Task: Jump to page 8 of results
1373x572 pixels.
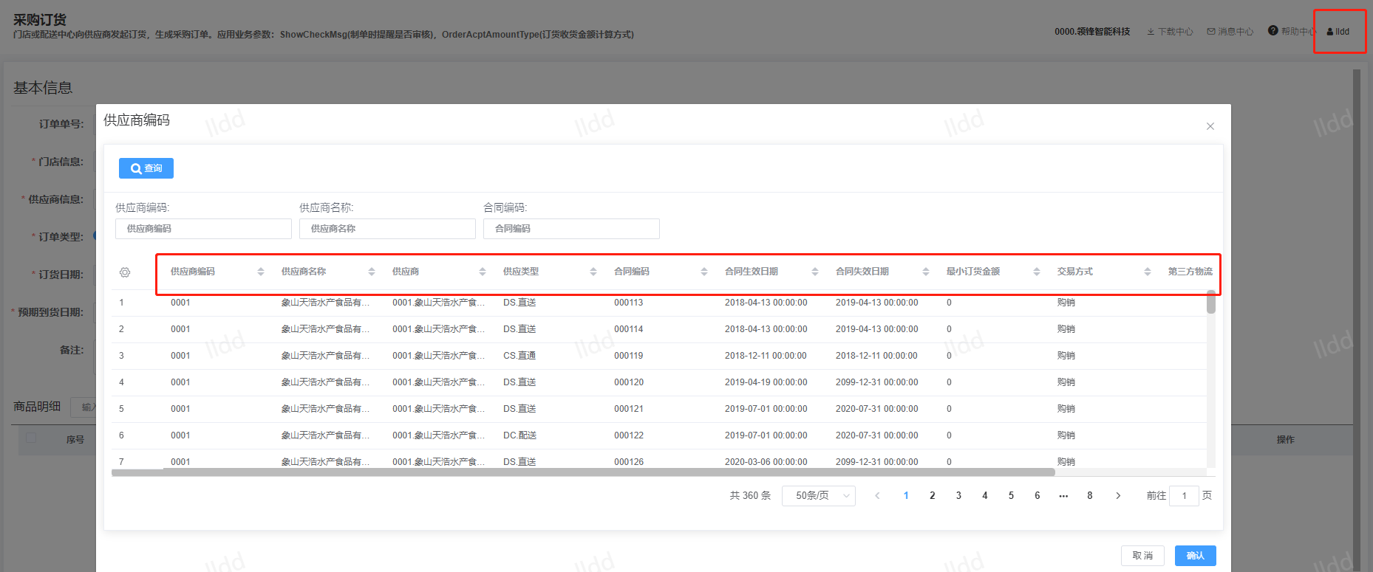Action: coord(1090,496)
